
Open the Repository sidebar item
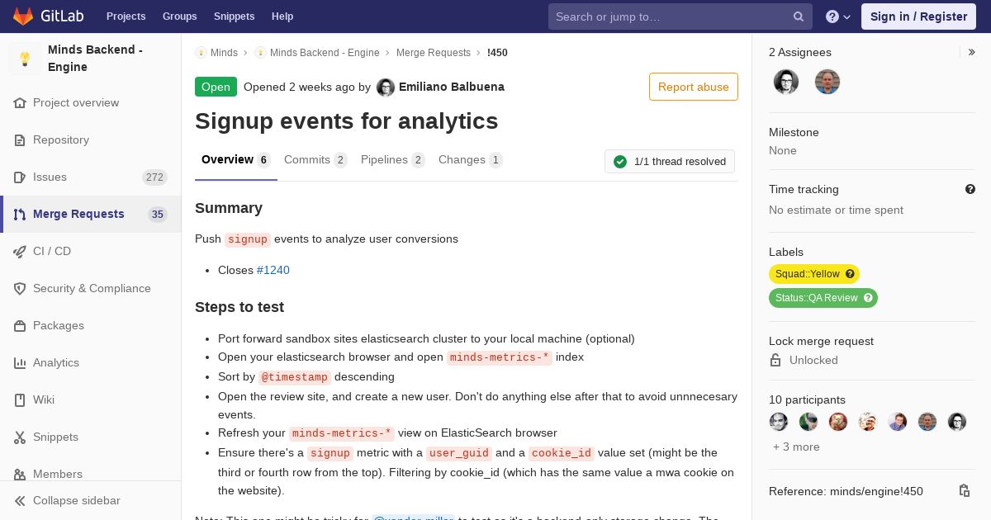click(91, 140)
